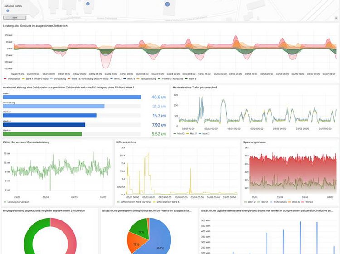Click the orange 17% pie slice
The image size is (340, 254).
point(136,242)
